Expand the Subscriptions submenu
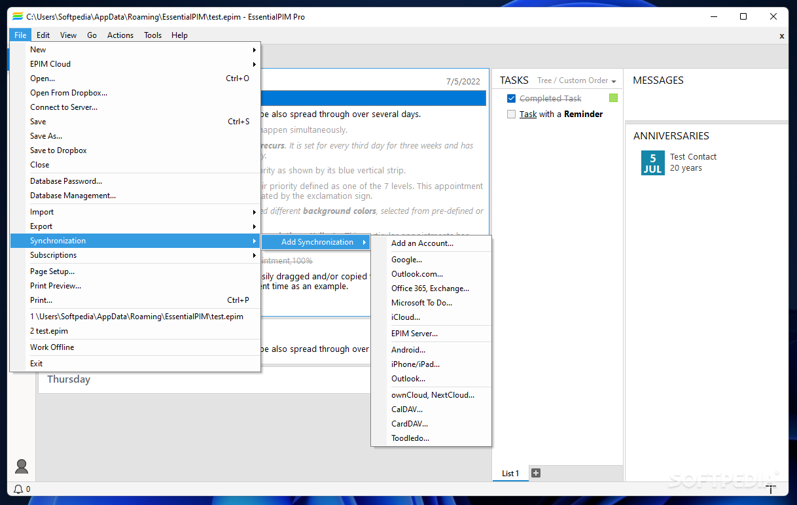 [x=135, y=255]
